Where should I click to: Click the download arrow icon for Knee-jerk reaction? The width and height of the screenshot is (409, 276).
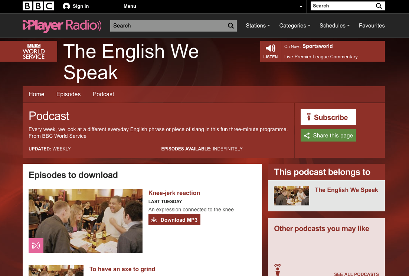coord(154,220)
